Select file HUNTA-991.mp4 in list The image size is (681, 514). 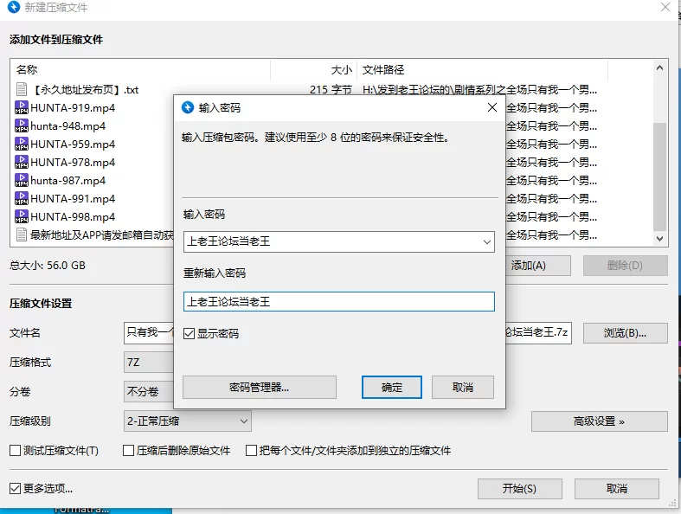(x=73, y=199)
